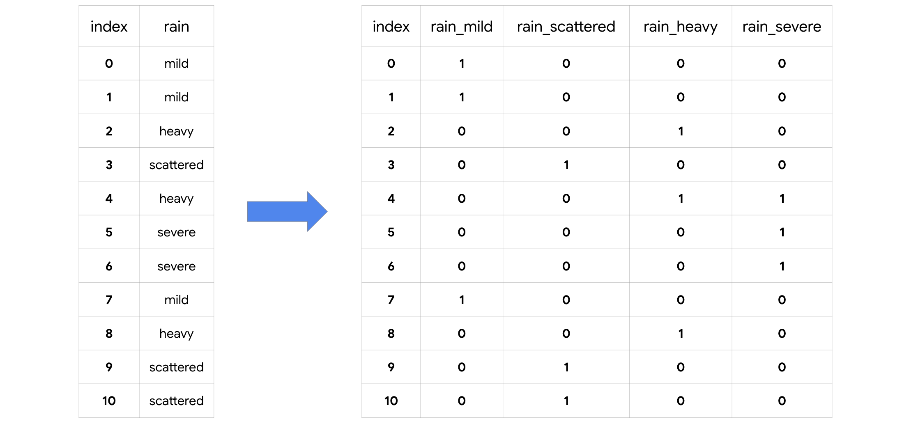
Task: Click the rain_heavy column header
Action: click(x=680, y=27)
